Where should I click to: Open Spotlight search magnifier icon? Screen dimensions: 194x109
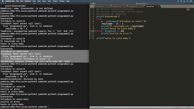pyautogui.click(x=187, y=1)
